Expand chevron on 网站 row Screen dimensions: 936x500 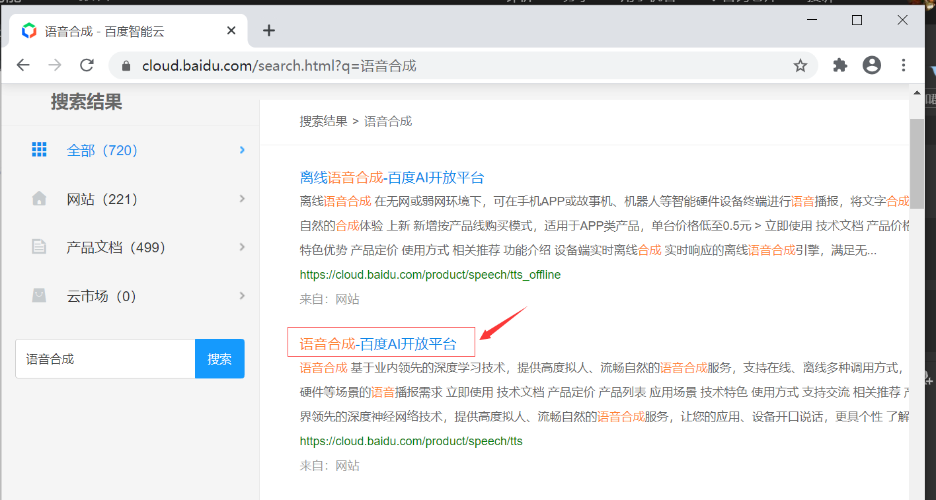pyautogui.click(x=242, y=198)
